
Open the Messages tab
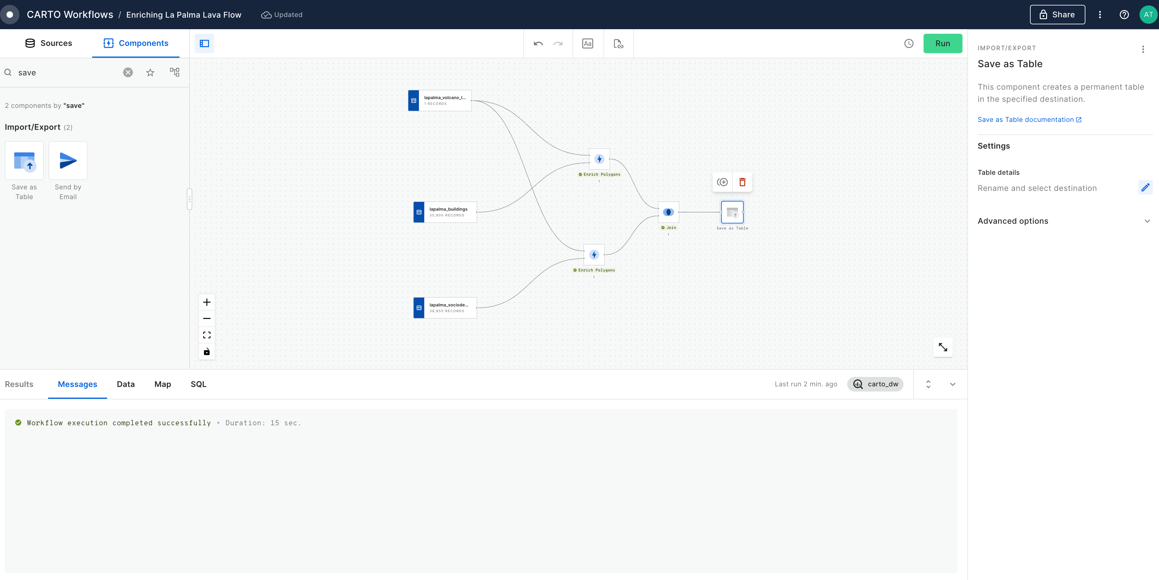[x=77, y=384]
